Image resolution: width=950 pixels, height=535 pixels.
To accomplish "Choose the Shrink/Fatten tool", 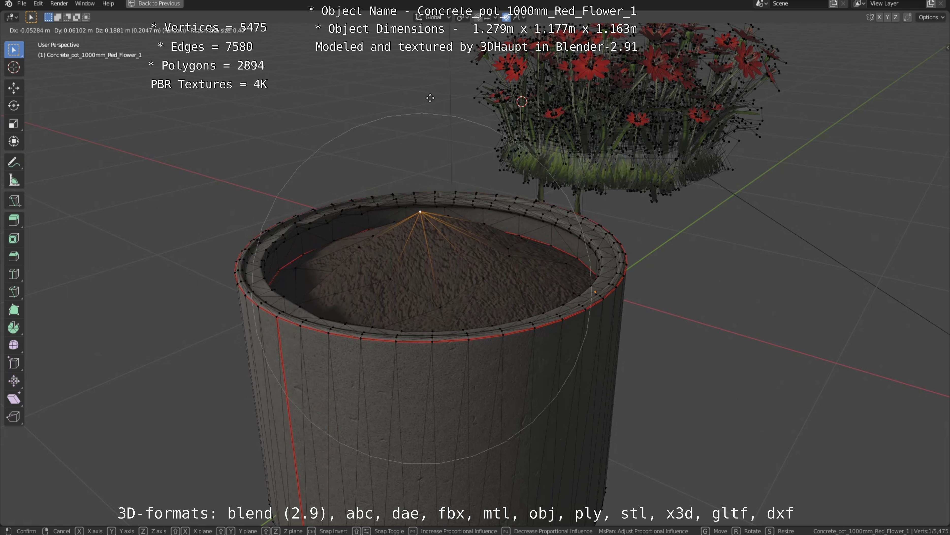I will coord(14,381).
